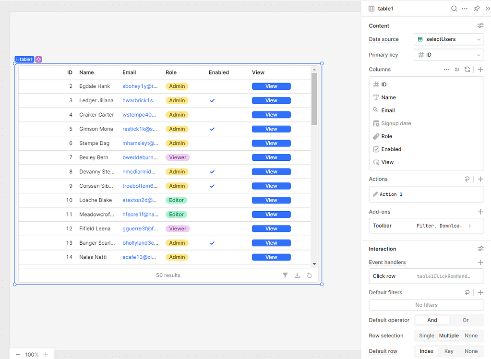The image size is (491, 359).
Task: Click the filter icon in table toolbar
Action: 285,275
